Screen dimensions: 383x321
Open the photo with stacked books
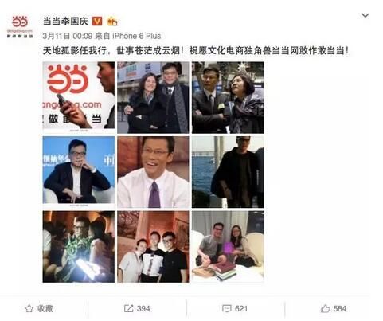(x=228, y=247)
